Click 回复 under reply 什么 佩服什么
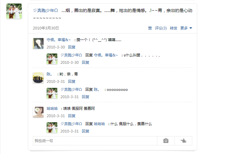This screenshot has width=234, height=154. coord(86,131)
